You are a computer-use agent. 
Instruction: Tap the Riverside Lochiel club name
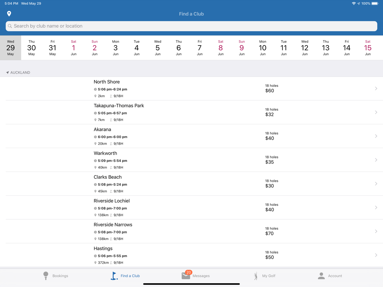tap(111, 201)
